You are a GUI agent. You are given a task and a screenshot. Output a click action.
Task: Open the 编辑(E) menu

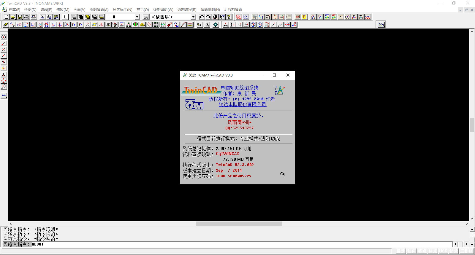click(x=46, y=10)
